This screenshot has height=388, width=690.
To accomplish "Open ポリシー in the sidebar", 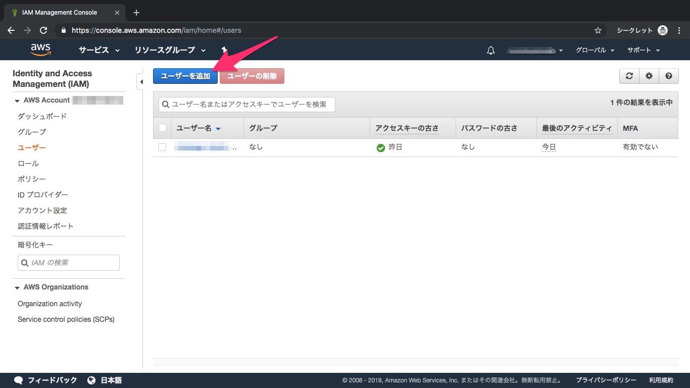I will tap(32, 179).
